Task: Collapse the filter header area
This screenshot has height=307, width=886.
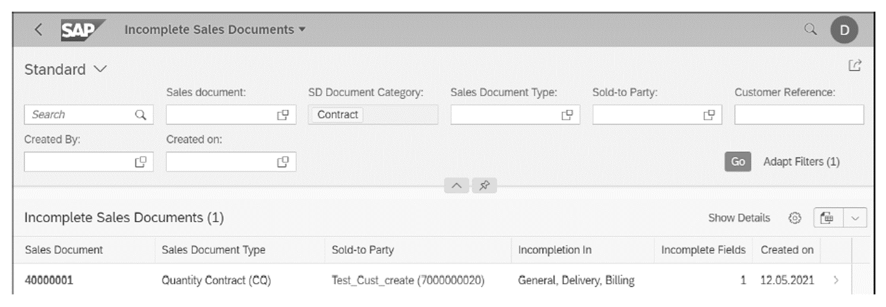Action: click(457, 185)
